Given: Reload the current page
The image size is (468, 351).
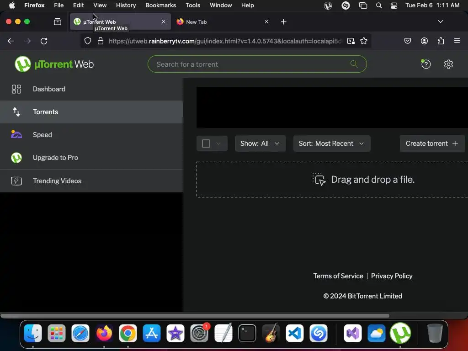Looking at the screenshot, I should point(44,41).
